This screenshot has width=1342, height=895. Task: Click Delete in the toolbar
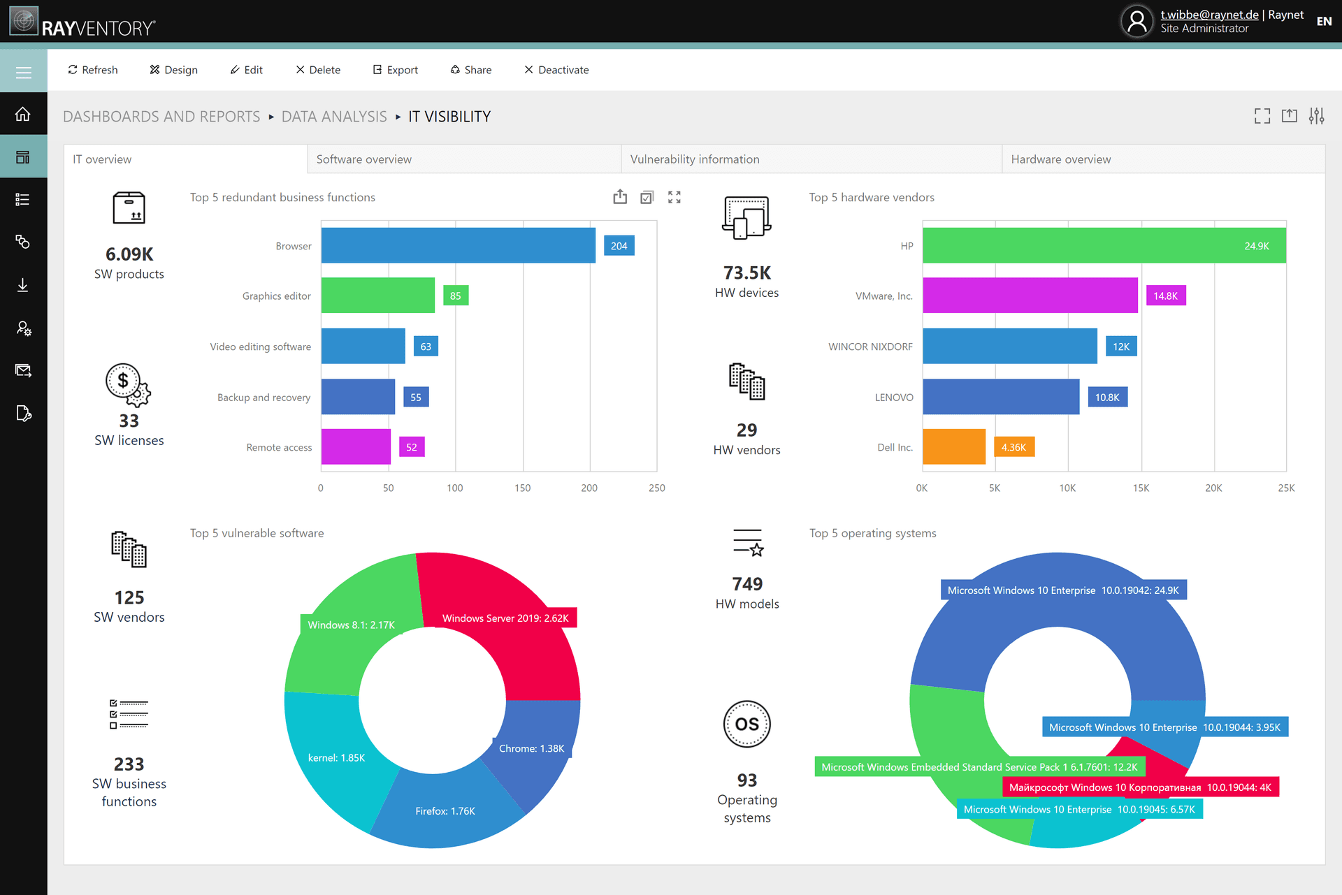pyautogui.click(x=318, y=70)
